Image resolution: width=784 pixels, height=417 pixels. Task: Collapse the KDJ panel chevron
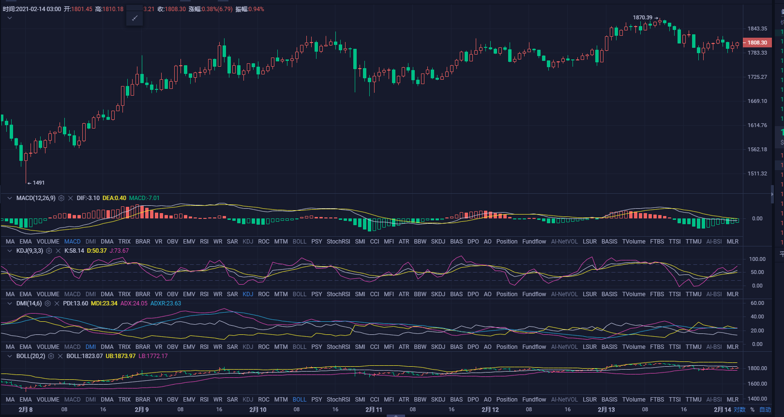click(10, 251)
